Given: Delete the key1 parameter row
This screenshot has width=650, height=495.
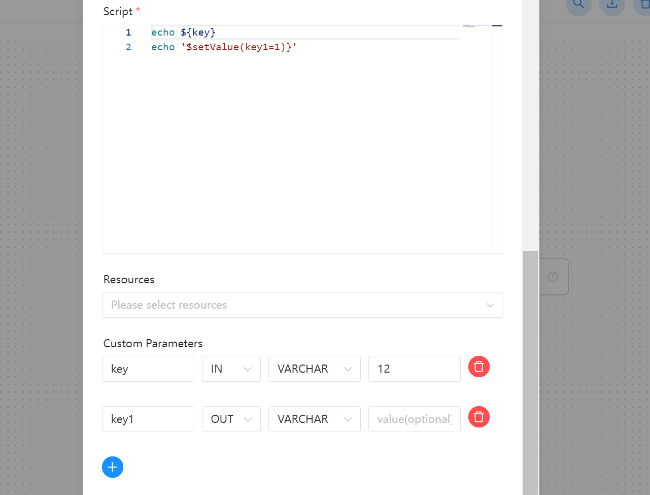Looking at the screenshot, I should [478, 417].
